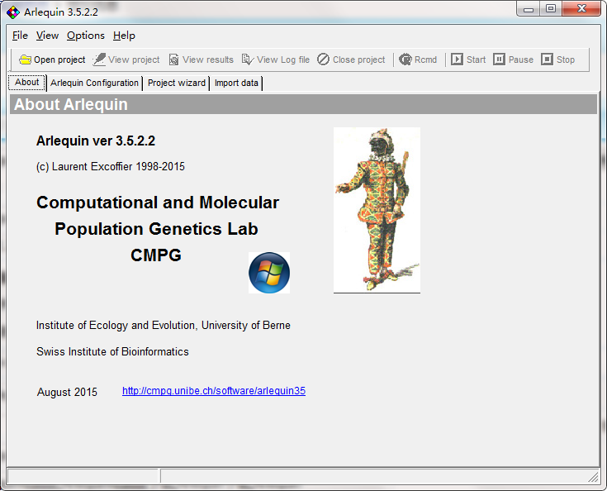The width and height of the screenshot is (607, 491).
Task: Click the View results icon
Action: tap(173, 60)
